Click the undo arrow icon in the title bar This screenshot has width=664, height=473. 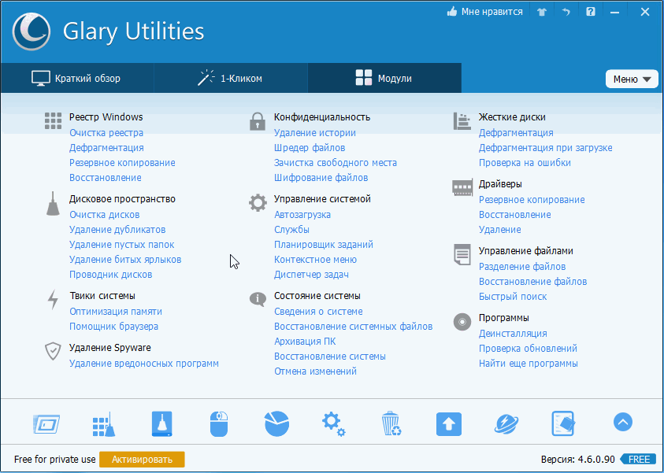566,12
